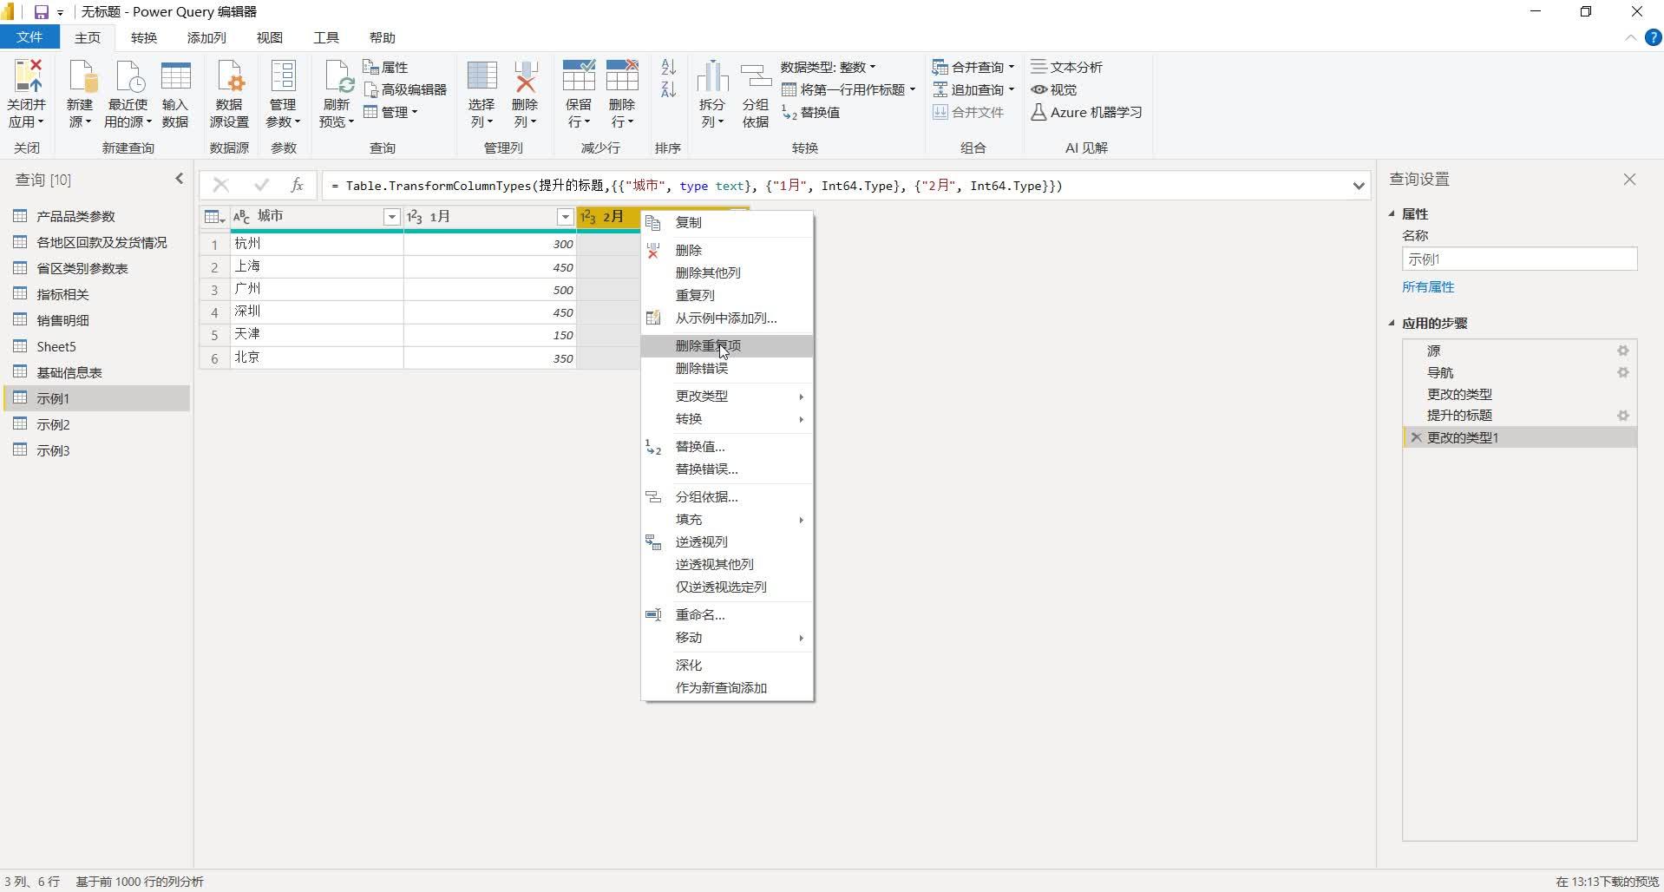
Task: Click the fx formula icon
Action: pyautogui.click(x=297, y=185)
